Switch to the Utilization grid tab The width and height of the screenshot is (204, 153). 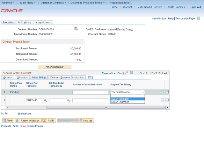tap(22, 77)
